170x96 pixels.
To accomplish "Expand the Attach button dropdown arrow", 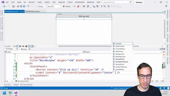I will tap(73, 6).
